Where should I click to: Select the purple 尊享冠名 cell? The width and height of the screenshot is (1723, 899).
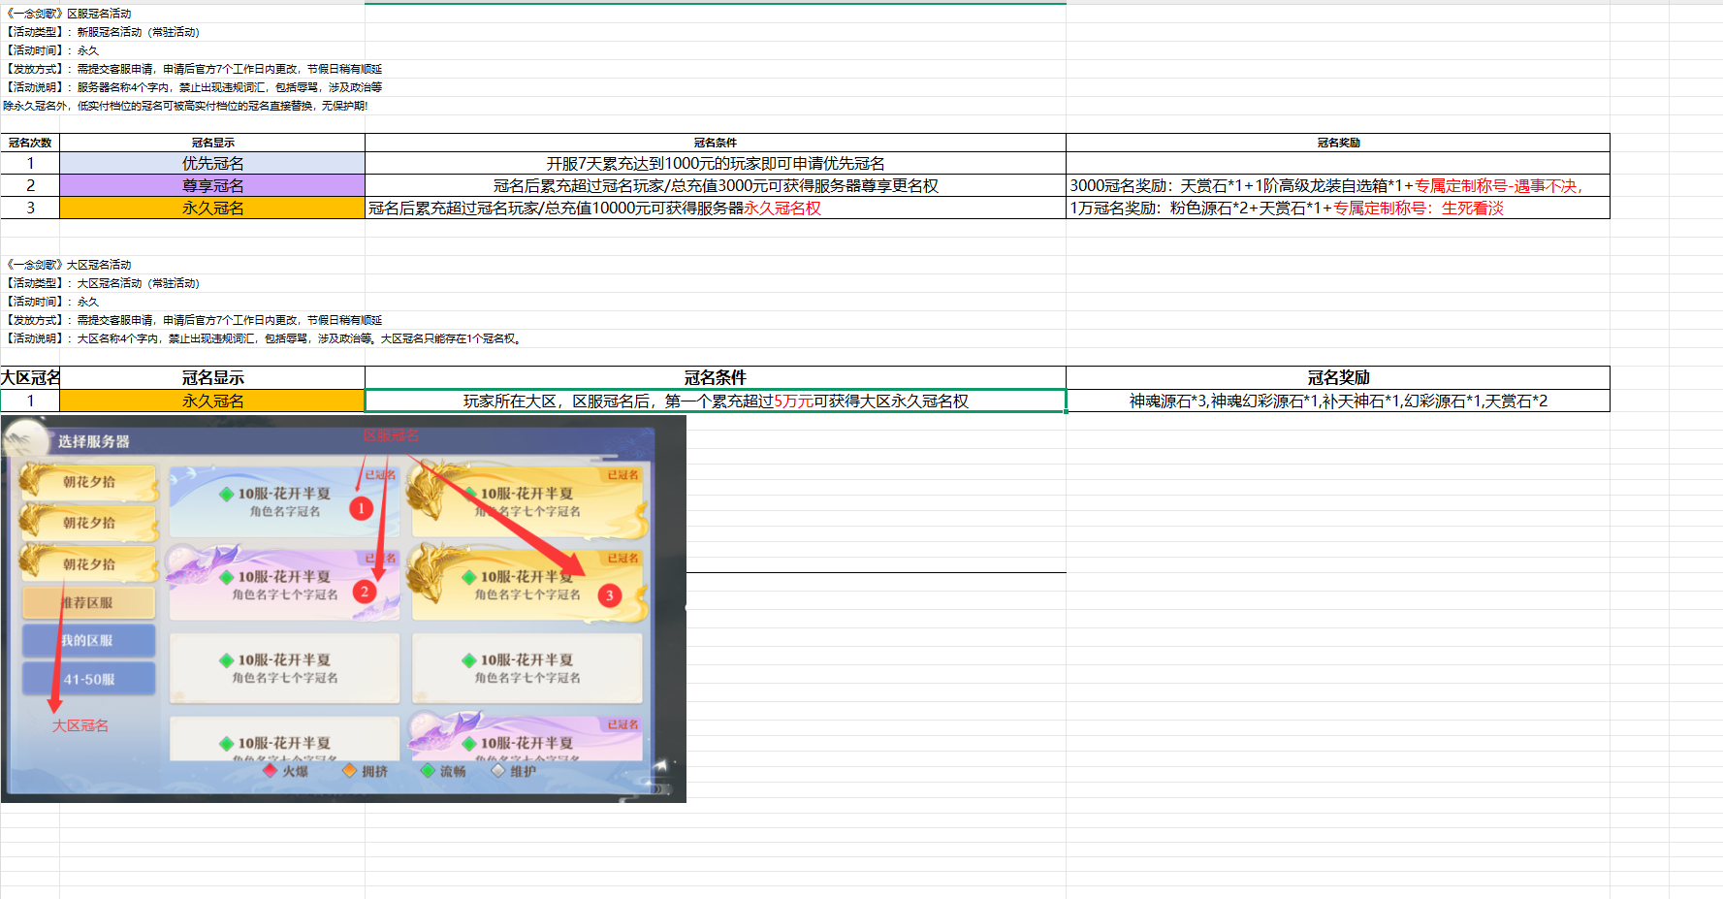point(212,185)
